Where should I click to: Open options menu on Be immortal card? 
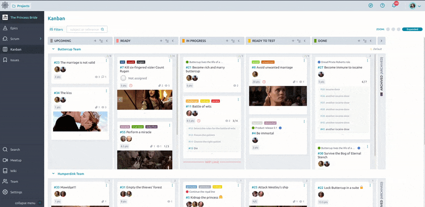304,122
